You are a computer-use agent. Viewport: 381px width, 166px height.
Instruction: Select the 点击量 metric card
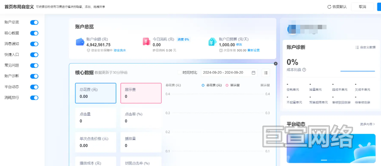click(x=95, y=118)
